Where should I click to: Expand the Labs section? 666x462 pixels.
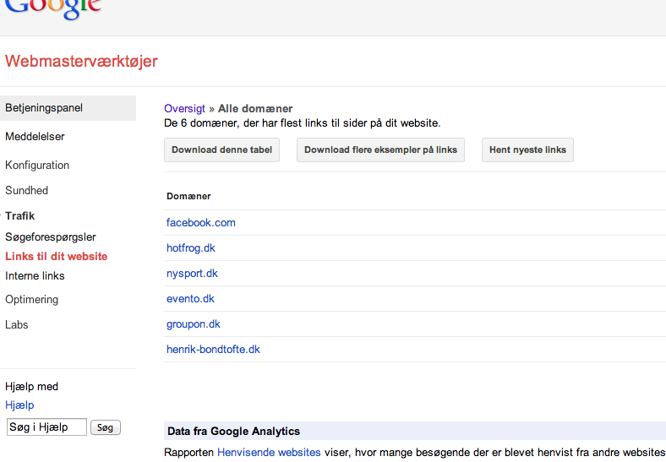tap(17, 325)
